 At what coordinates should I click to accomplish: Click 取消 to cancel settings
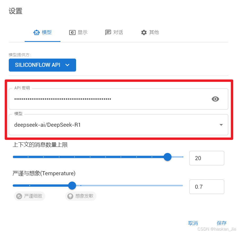193,223
